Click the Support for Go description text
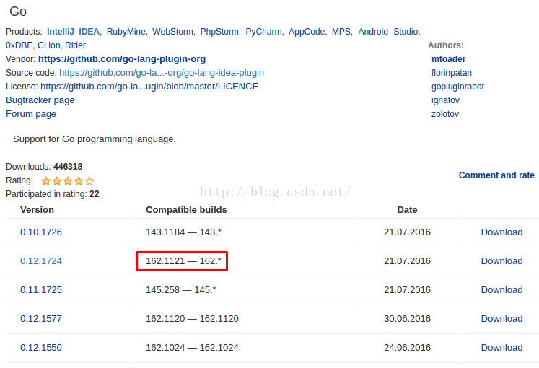This screenshot has height=368, width=539. click(95, 139)
